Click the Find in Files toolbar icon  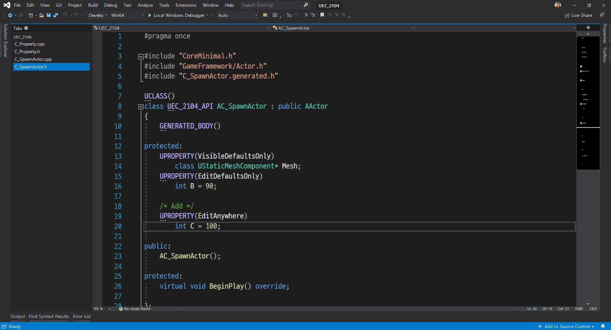265,15
